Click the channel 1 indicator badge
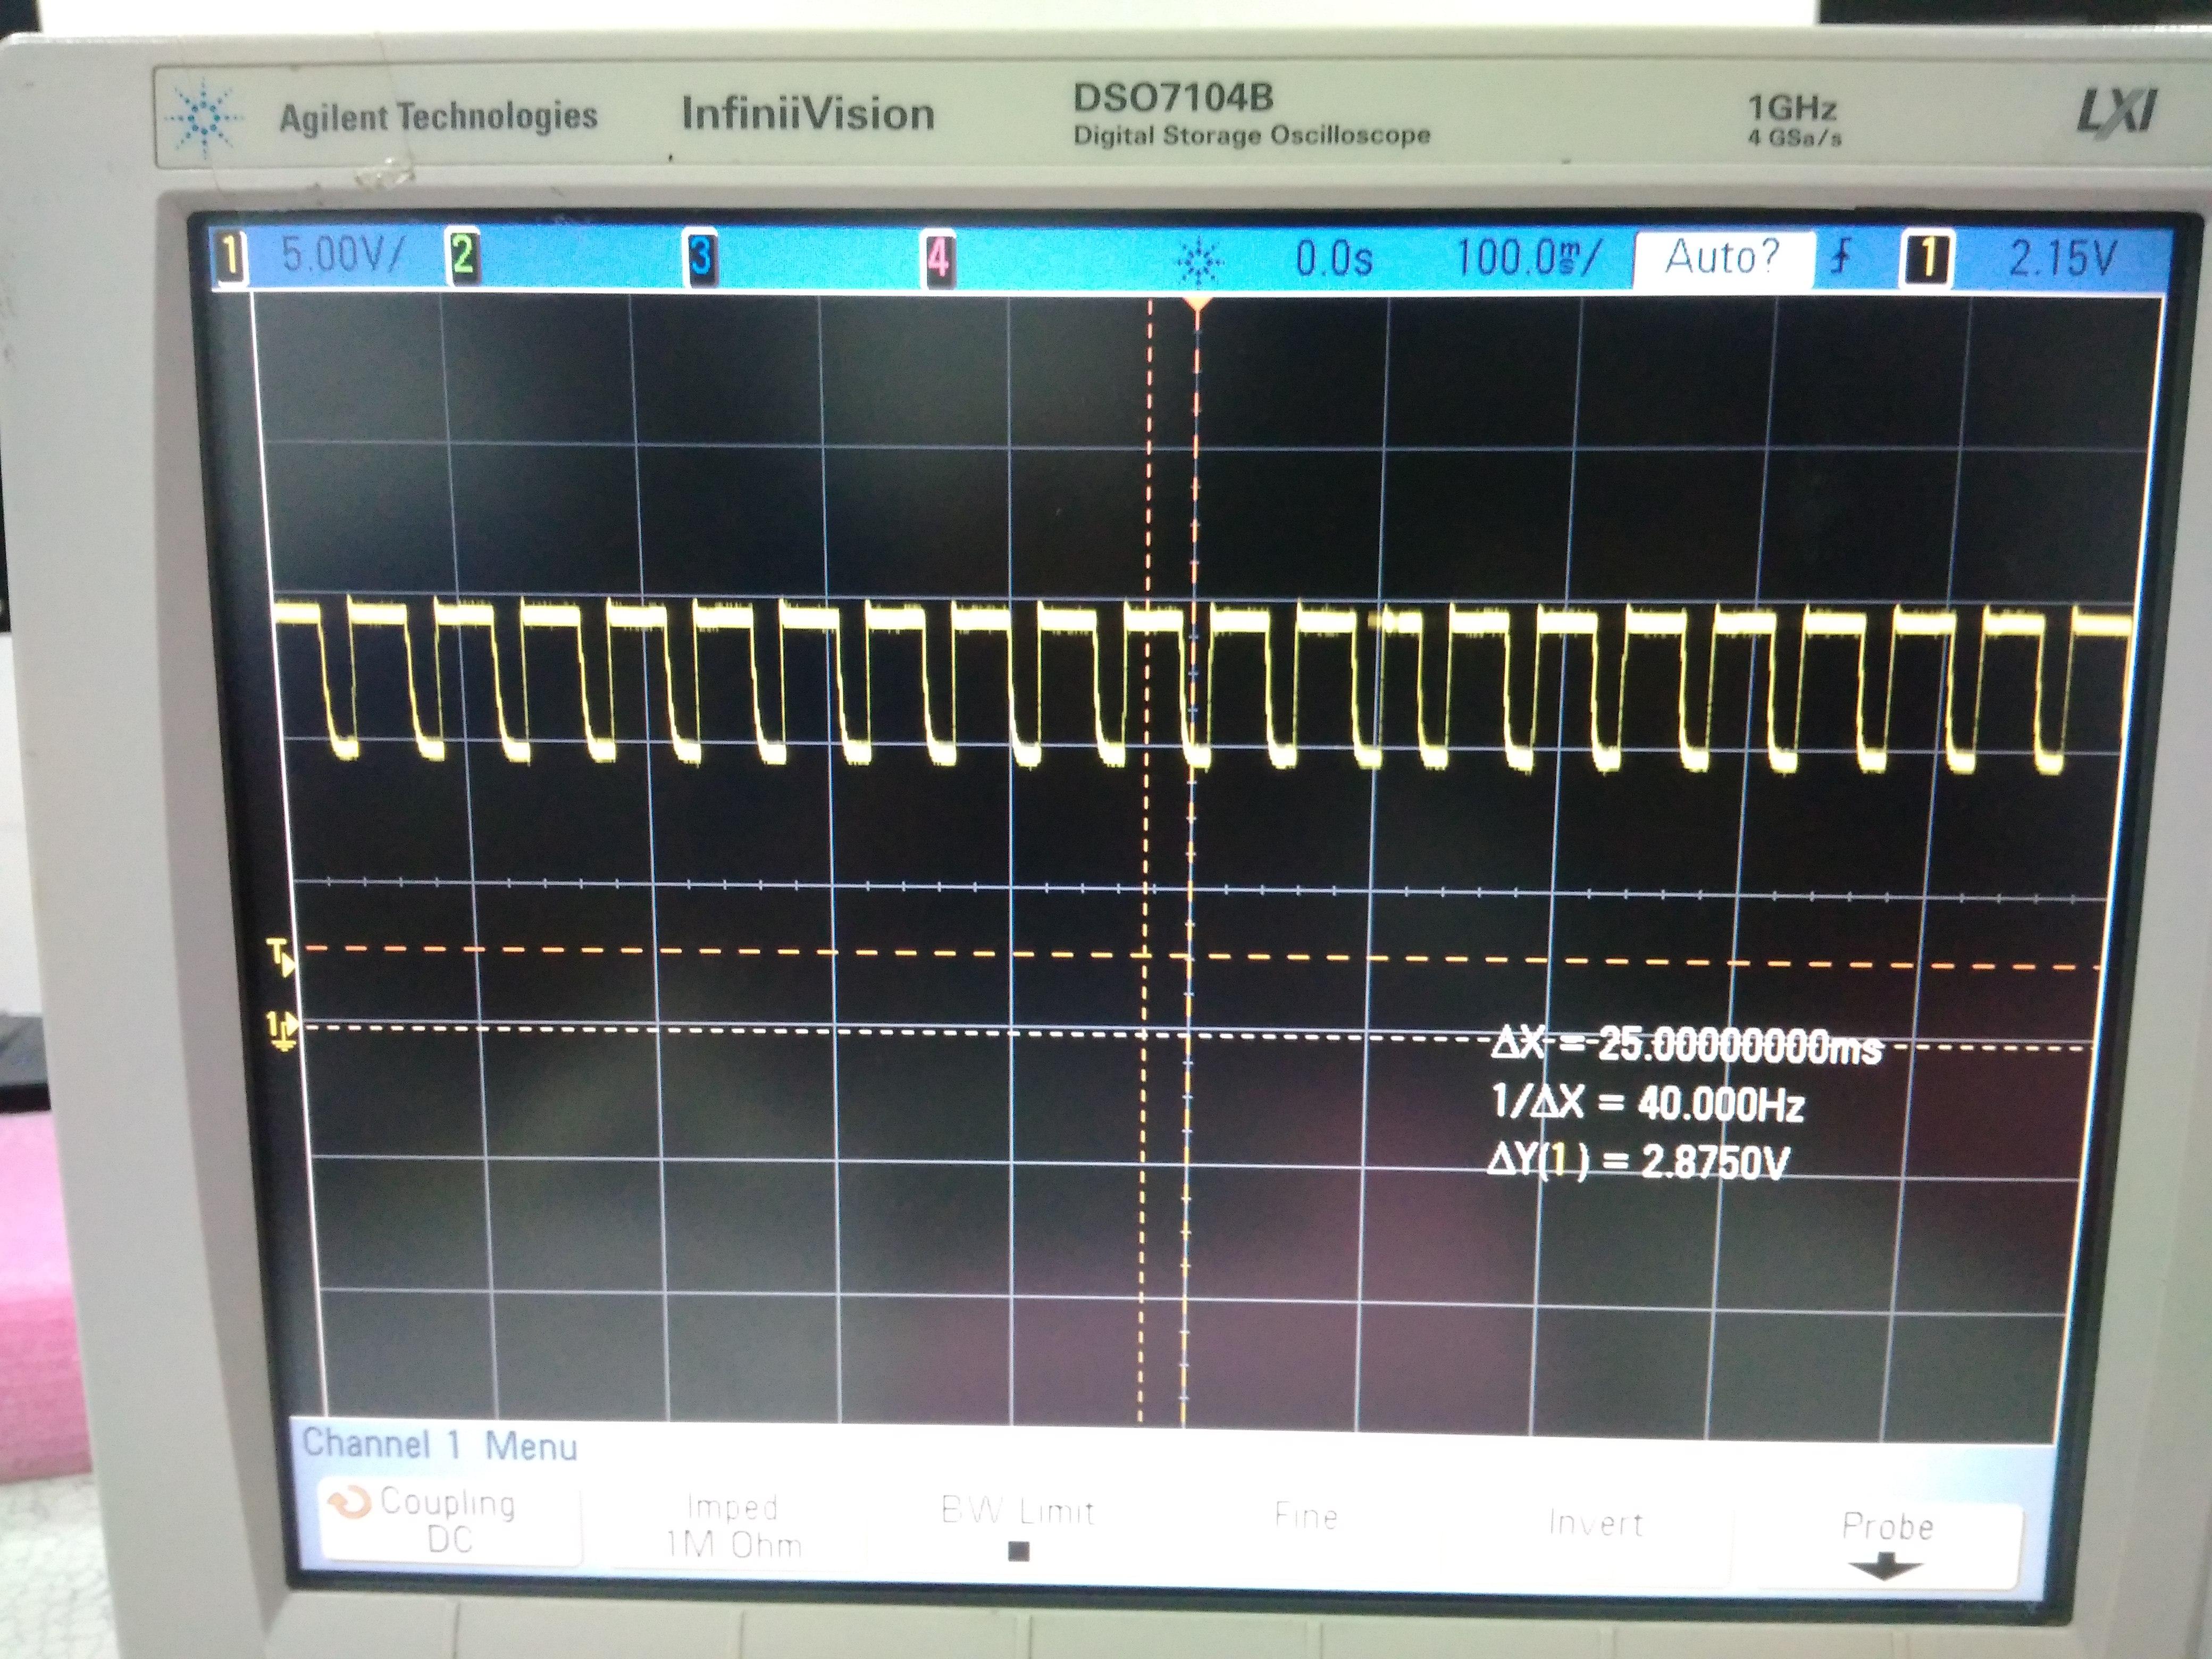Viewport: 2212px width, 1659px height. (229, 256)
